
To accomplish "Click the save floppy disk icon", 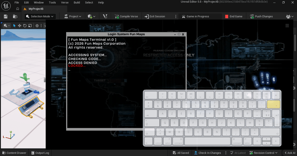I will point(6,17).
